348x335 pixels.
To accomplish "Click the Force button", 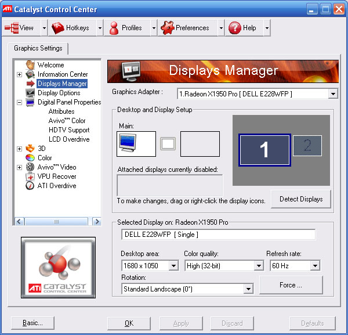I will (x=291, y=285).
